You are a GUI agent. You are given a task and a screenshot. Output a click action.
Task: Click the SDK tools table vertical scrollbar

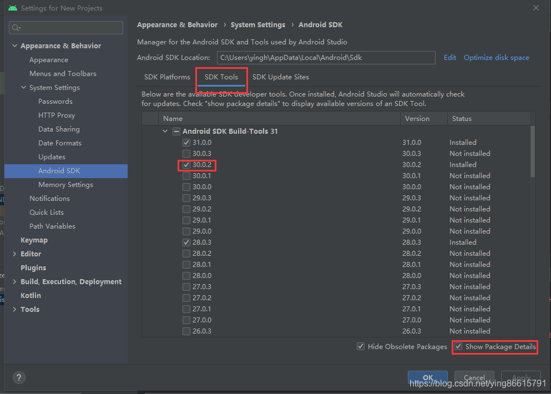[533, 151]
